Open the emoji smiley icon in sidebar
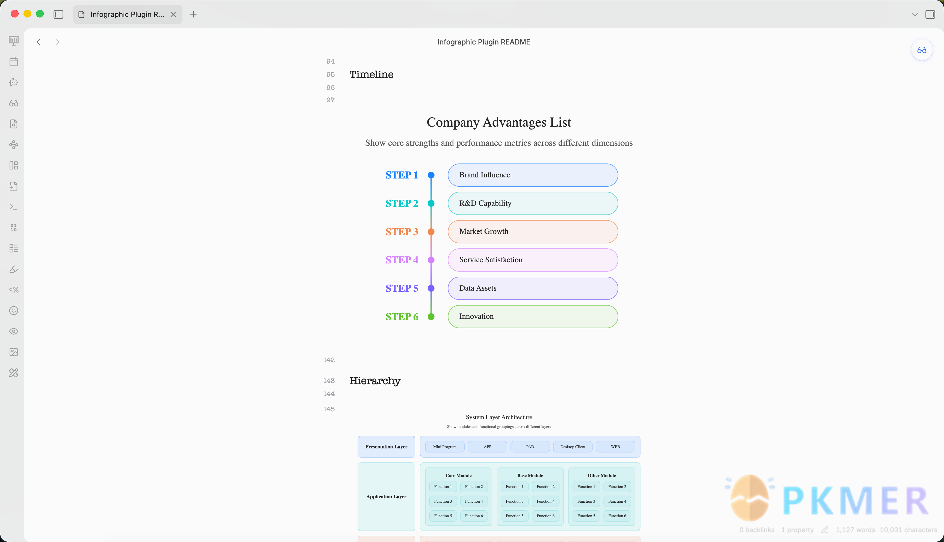Screen dimensions: 944x542 pos(14,311)
